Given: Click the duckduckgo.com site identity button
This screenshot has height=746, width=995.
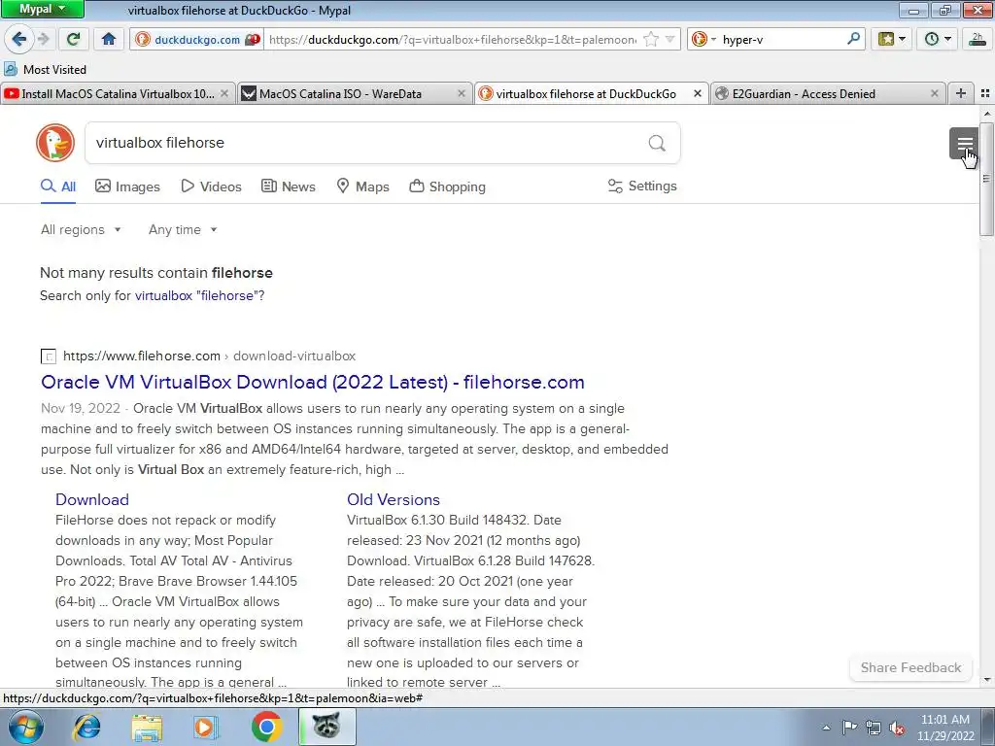Looking at the screenshot, I should 196,39.
